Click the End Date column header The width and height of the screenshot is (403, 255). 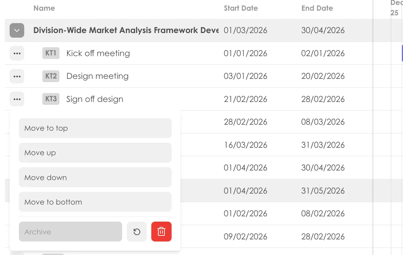pos(317,8)
